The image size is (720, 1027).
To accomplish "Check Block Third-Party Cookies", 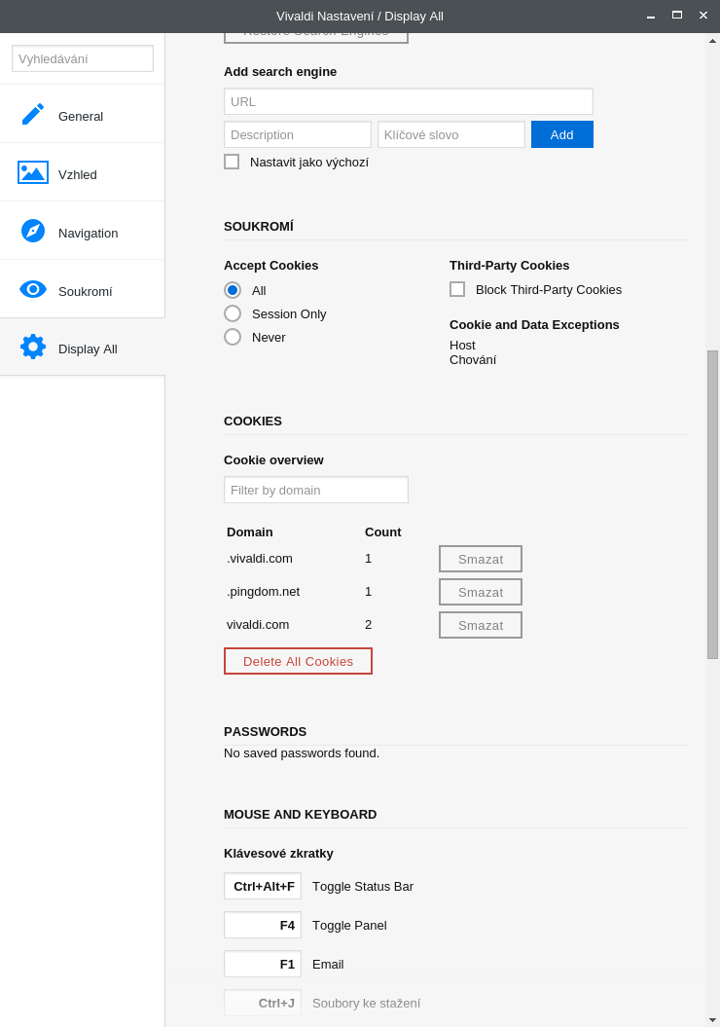I will click(x=457, y=289).
